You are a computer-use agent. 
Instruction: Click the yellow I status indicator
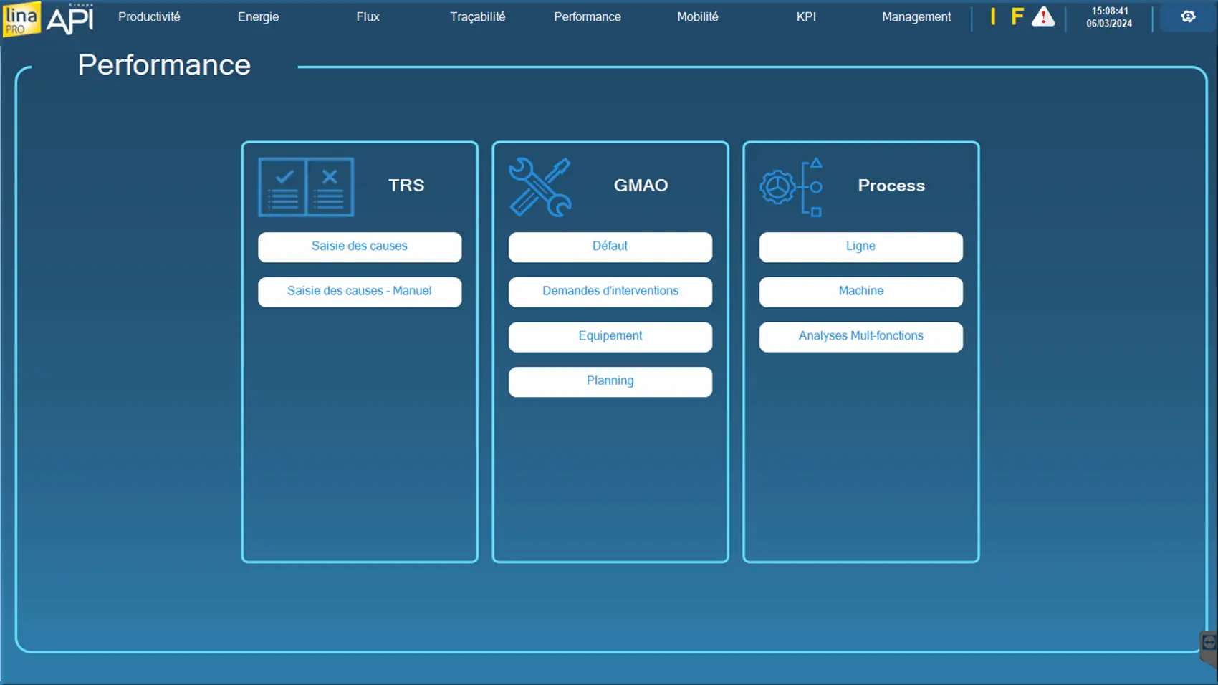coord(993,16)
